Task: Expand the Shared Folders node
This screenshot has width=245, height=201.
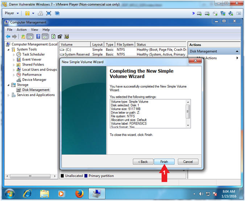Action: [x=14, y=65]
